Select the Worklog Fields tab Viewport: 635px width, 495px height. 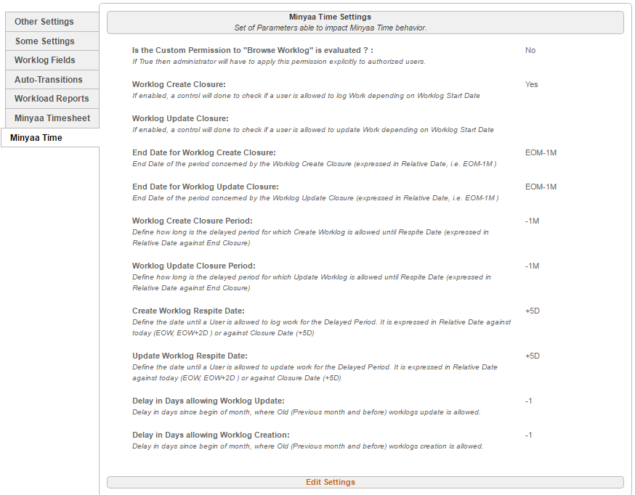52,60
